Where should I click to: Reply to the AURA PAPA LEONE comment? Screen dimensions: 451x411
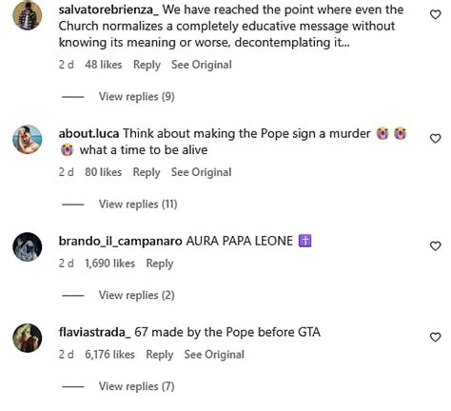[160, 264]
